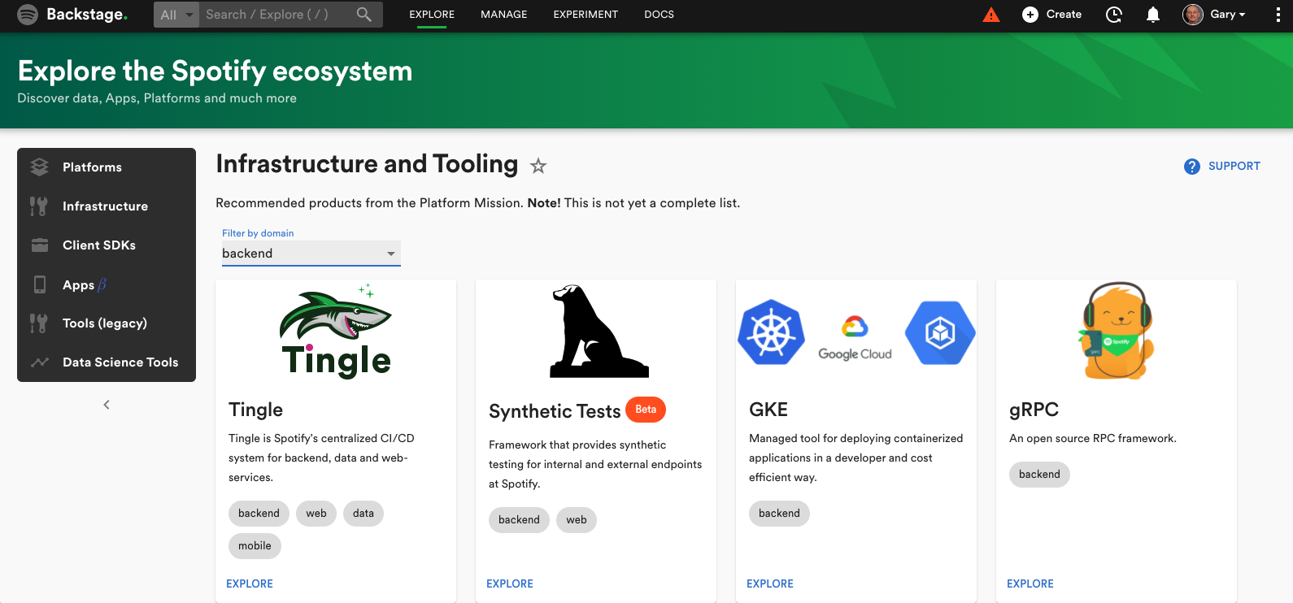Open the search scope All dropdown
The width and height of the screenshot is (1293, 603).
176,15
